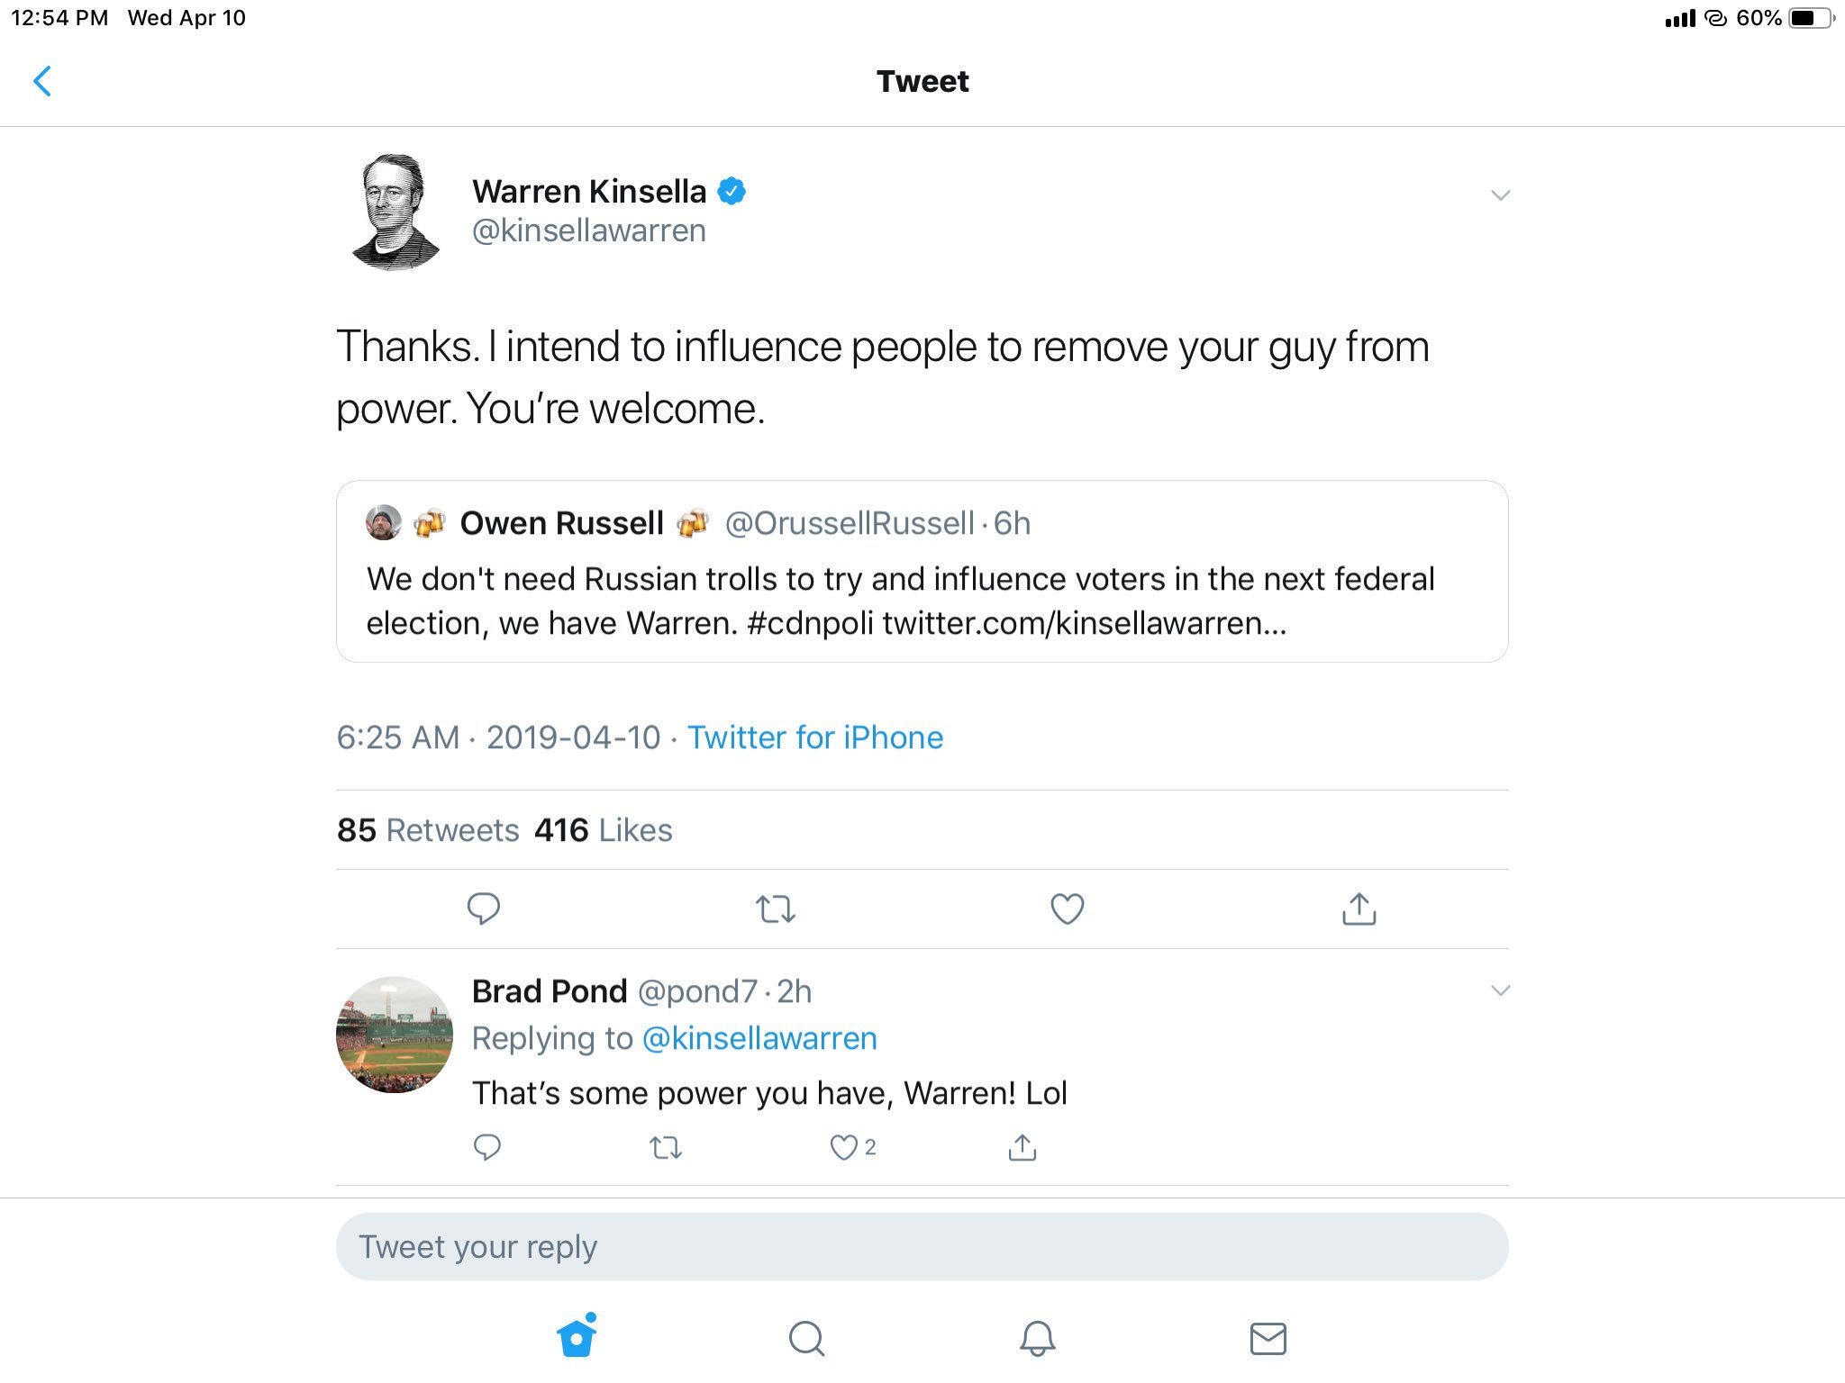Retweet Warren Kinsella's main tweet
Image resolution: width=1845 pixels, height=1383 pixels.
click(775, 908)
